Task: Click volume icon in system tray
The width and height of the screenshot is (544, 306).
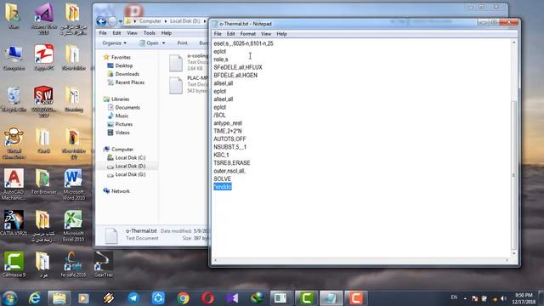Action: [503, 298]
